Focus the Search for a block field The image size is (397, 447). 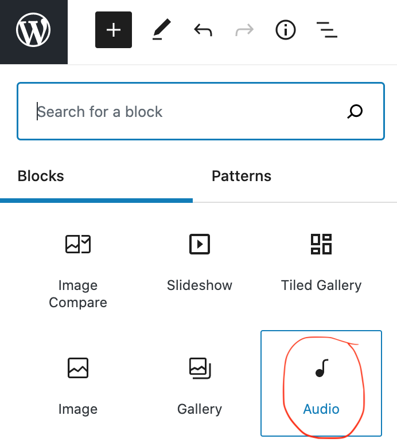pos(201,111)
